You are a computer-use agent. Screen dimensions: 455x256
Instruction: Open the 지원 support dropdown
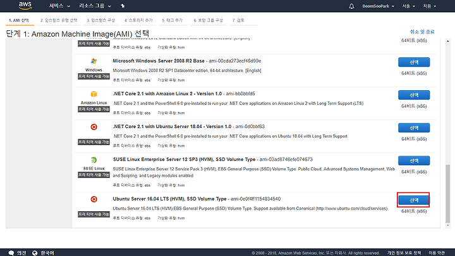click(x=430, y=6)
